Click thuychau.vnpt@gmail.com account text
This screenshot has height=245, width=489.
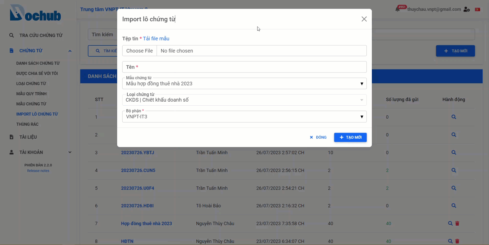(x=434, y=9)
